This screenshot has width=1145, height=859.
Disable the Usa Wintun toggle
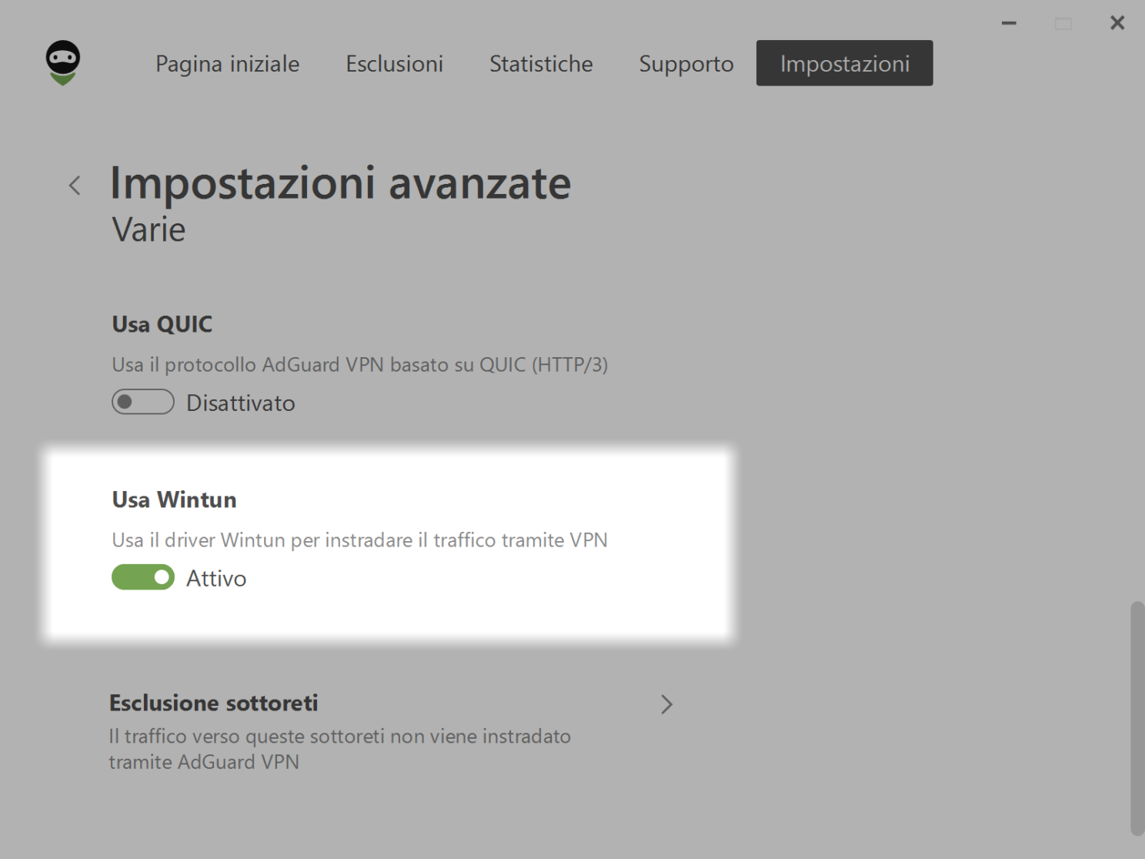(x=143, y=577)
